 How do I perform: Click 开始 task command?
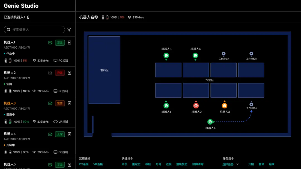251,164
